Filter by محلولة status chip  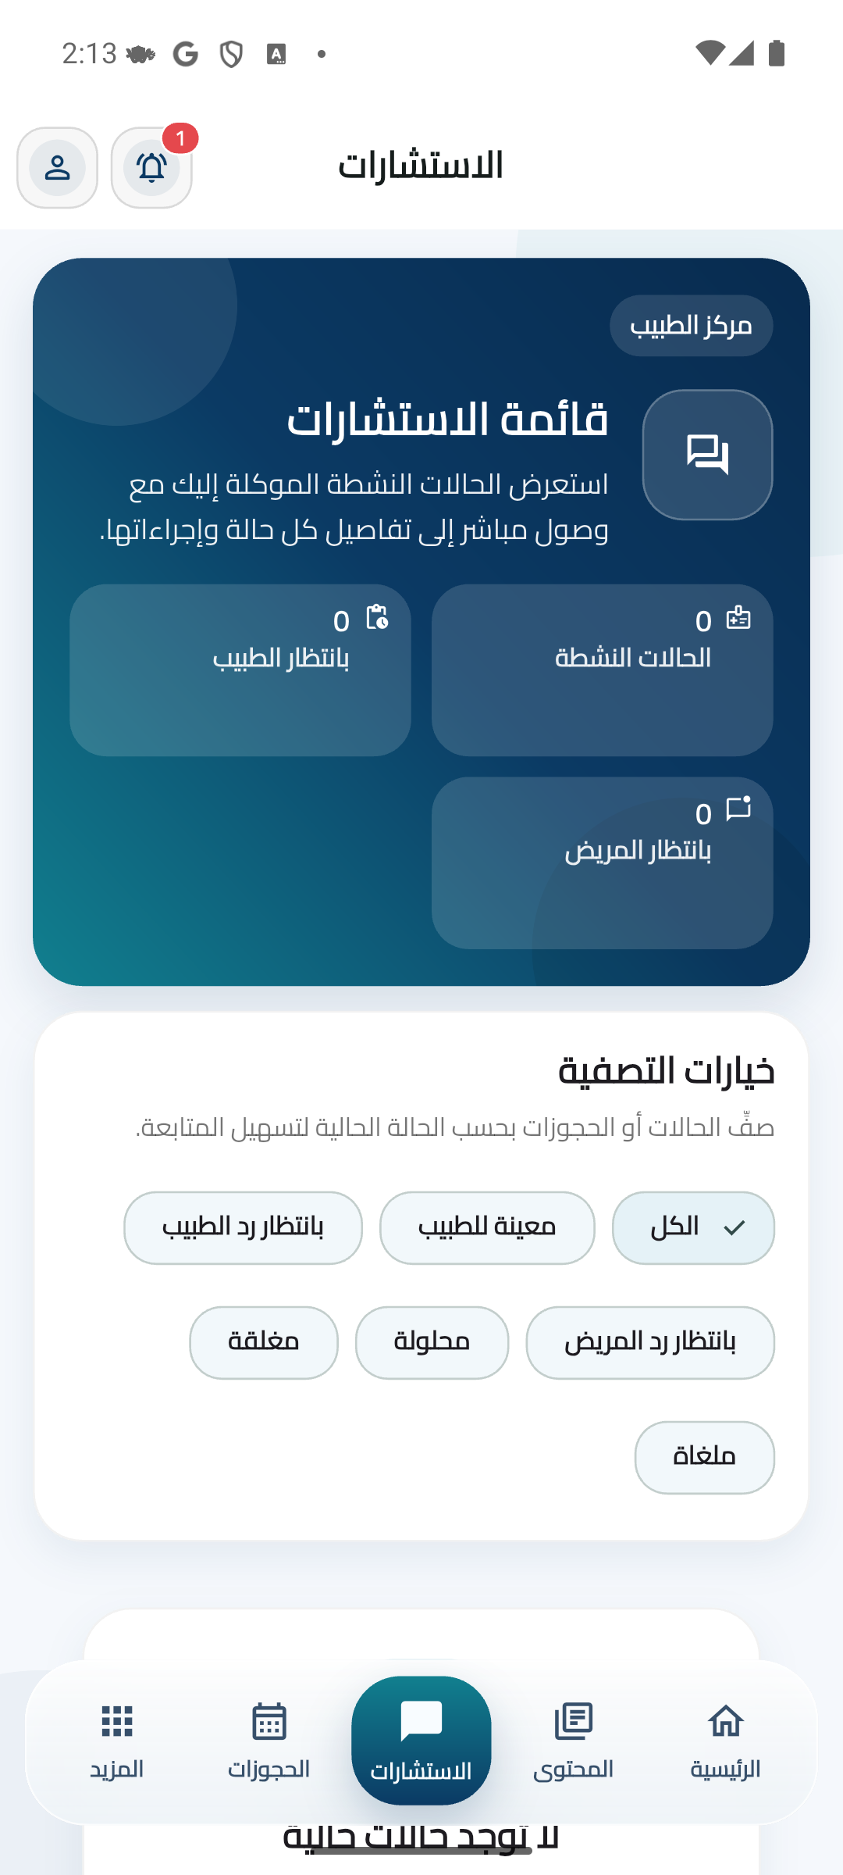click(432, 1342)
